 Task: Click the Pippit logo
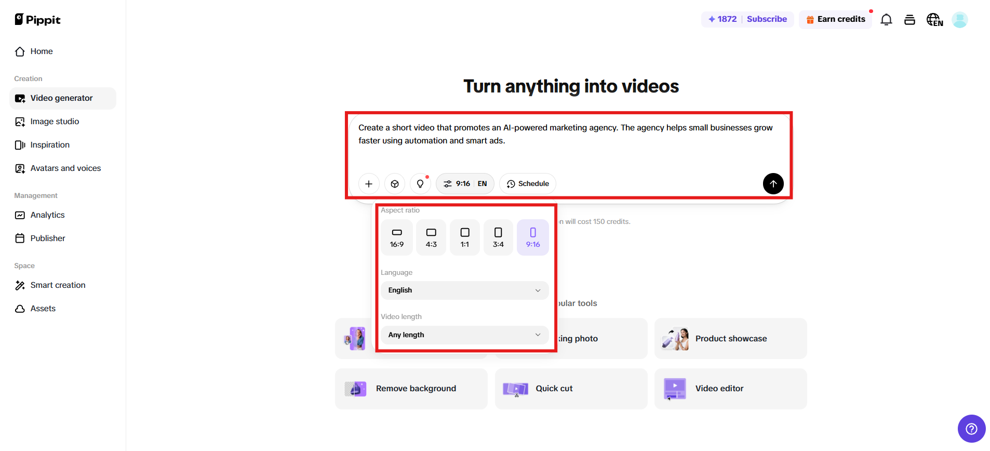(x=37, y=20)
